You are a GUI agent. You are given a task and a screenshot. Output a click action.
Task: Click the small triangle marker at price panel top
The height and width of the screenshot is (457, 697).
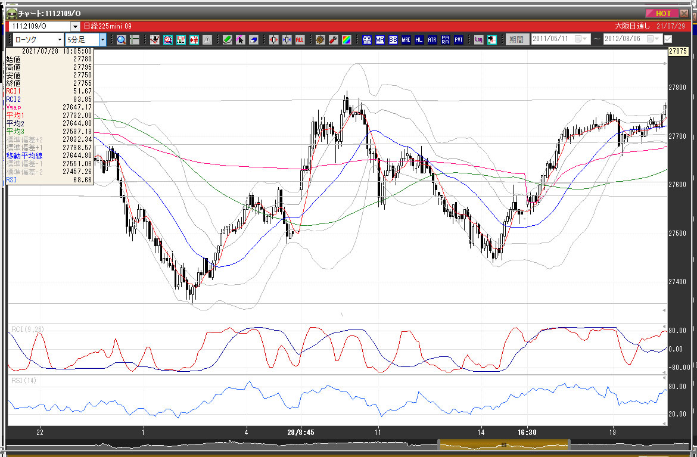pos(665,64)
